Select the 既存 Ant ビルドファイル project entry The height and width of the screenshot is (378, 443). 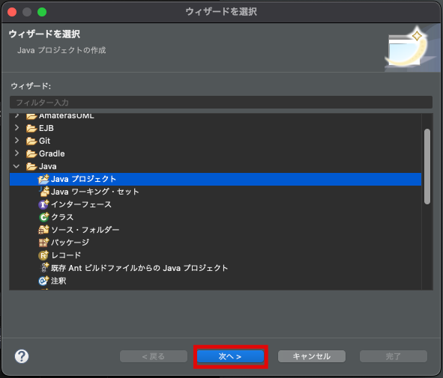139,268
